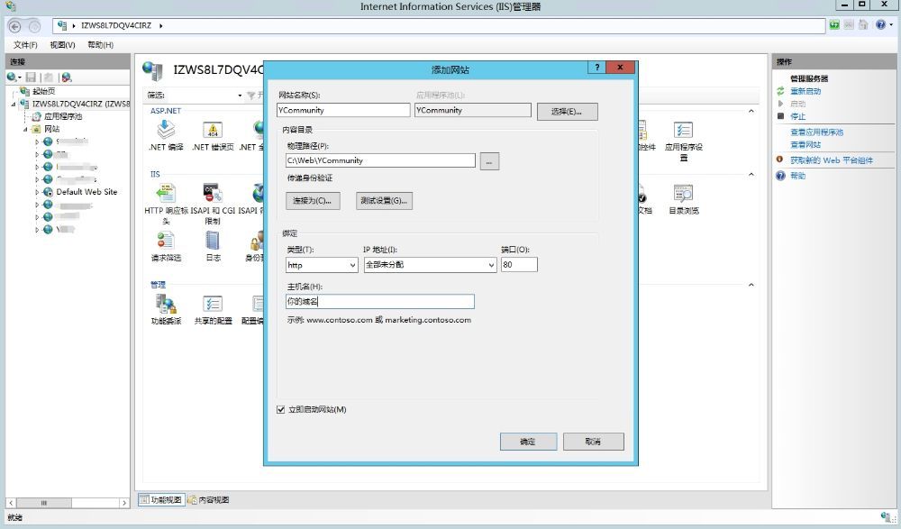Screen dimensions: 901x529
Task: Click the orange Web platform components icon
Action: click(x=779, y=160)
